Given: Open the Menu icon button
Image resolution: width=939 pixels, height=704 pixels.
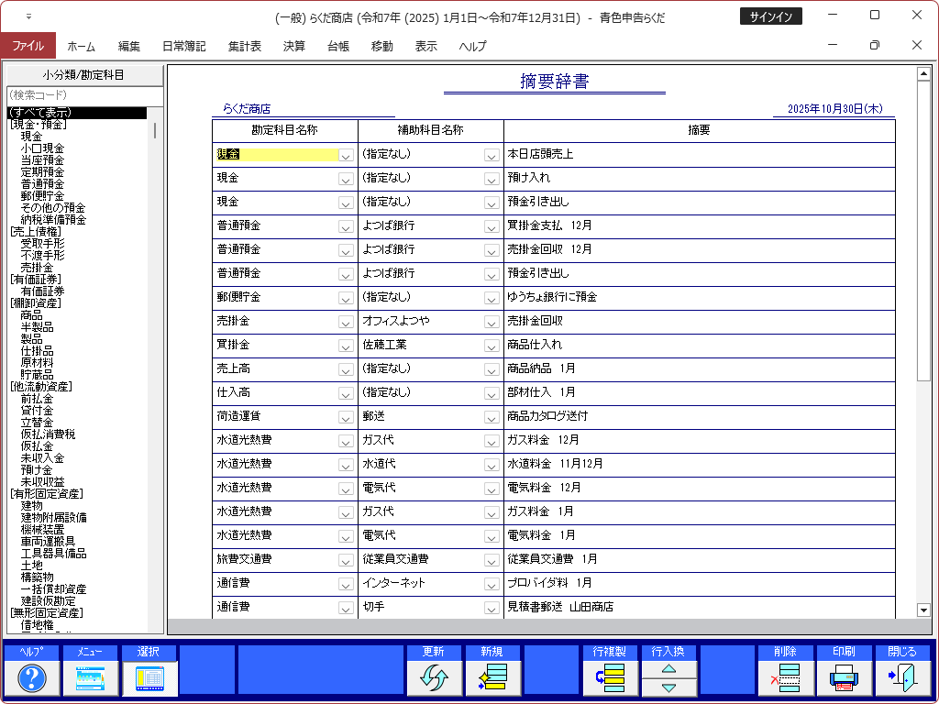Looking at the screenshot, I should 91,677.
